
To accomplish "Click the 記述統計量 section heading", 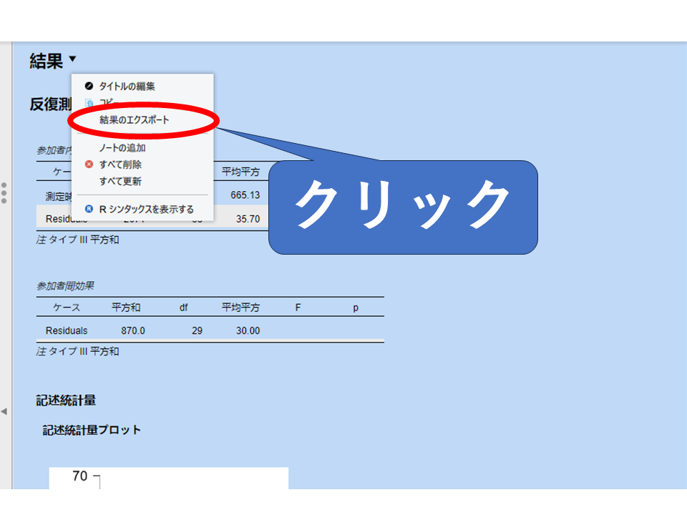I will [x=66, y=400].
